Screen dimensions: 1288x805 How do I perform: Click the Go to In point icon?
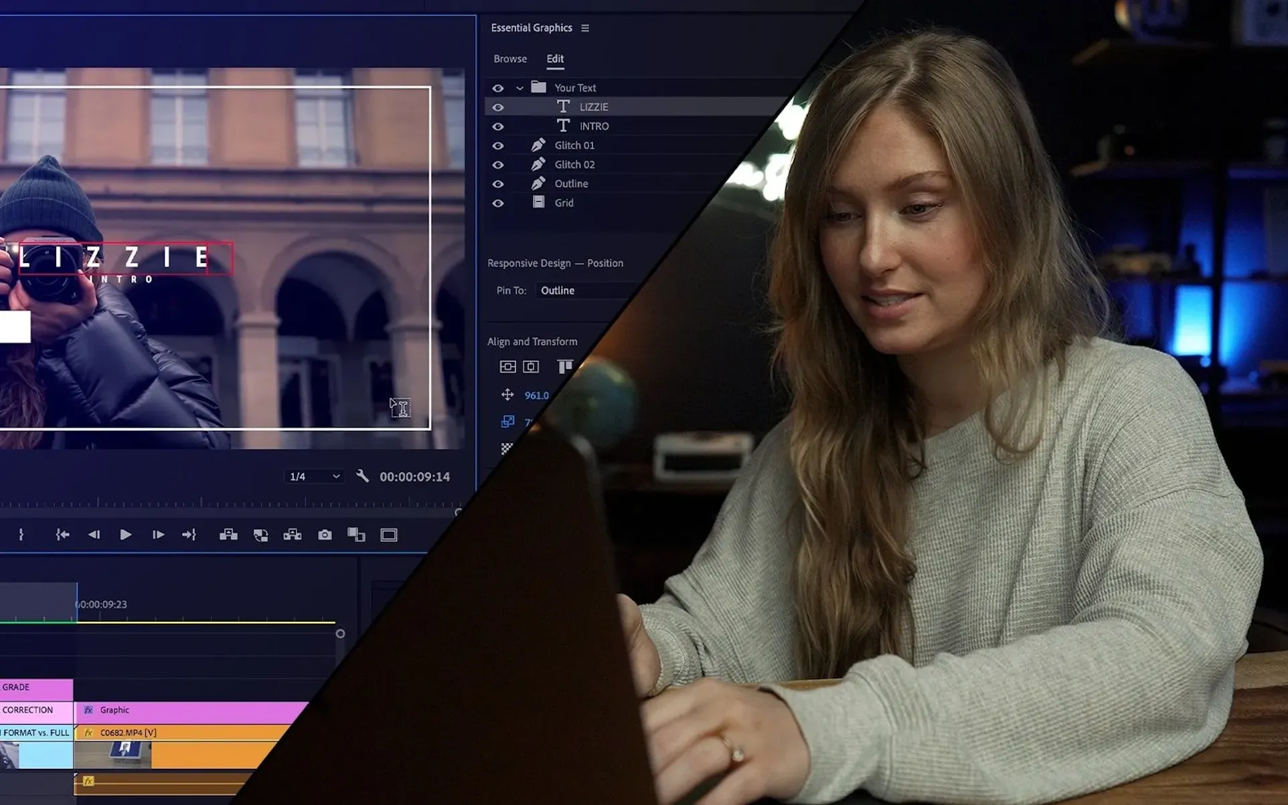click(62, 535)
